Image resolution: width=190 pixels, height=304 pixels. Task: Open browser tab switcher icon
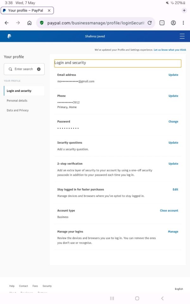[x=162, y=23]
